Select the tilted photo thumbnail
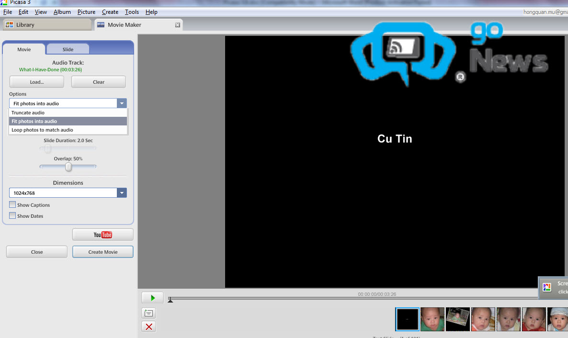568x338 pixels. click(x=457, y=319)
